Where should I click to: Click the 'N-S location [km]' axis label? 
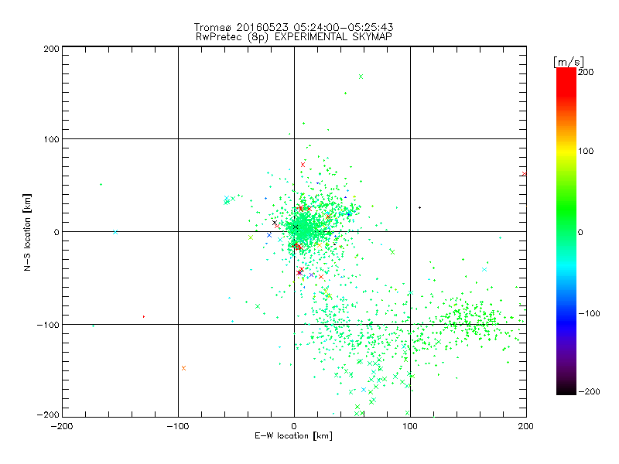[x=27, y=232]
